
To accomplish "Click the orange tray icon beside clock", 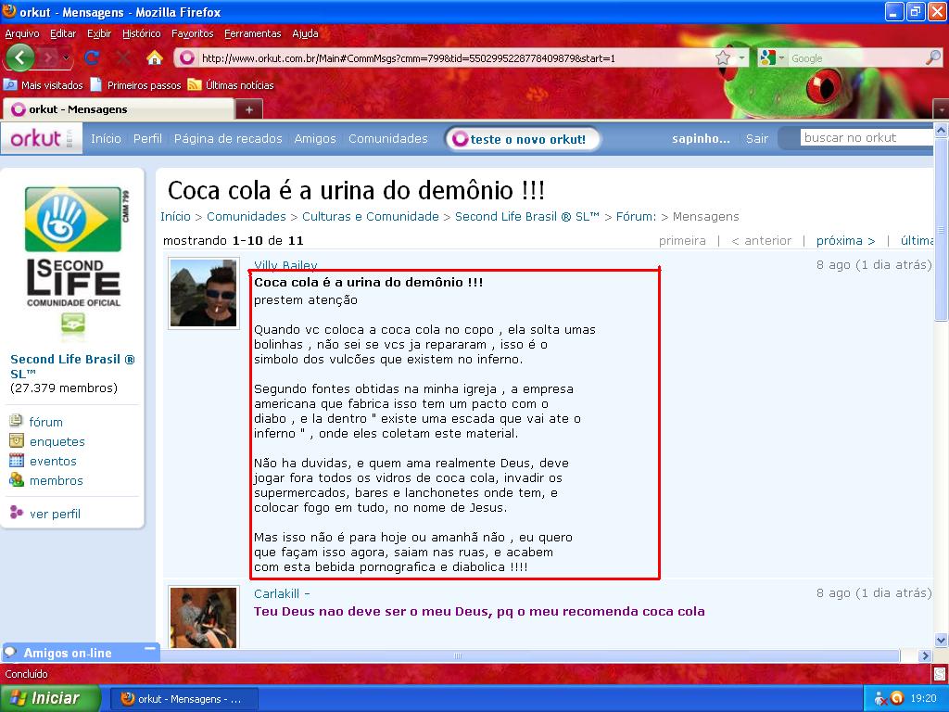I will tap(897, 698).
